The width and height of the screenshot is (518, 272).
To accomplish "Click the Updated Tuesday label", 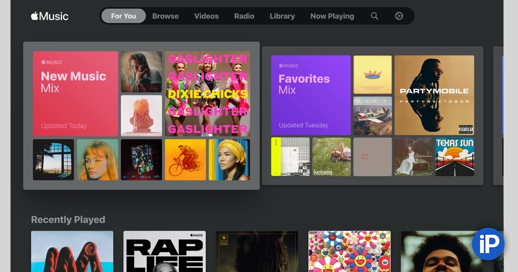I will point(303,125).
